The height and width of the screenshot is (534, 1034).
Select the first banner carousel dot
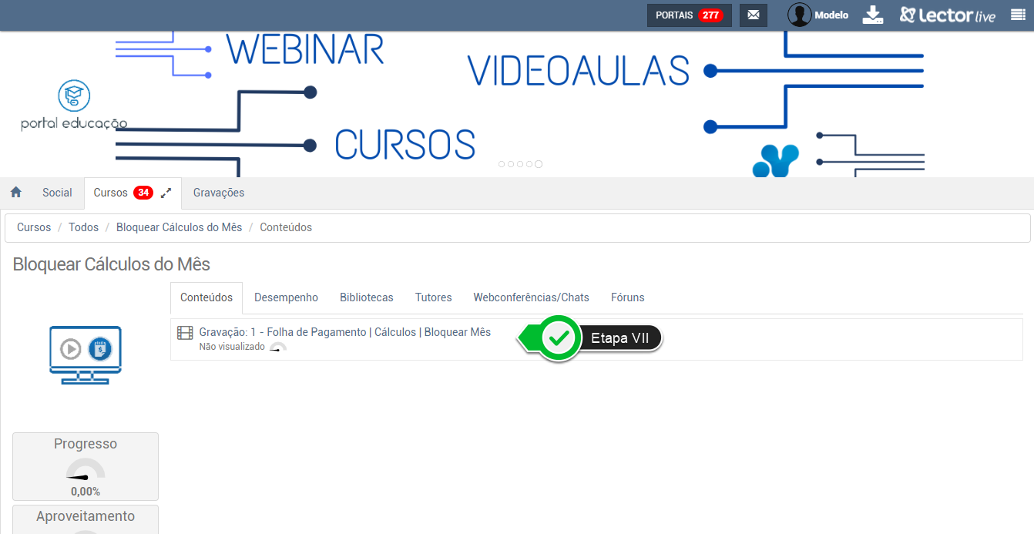[502, 164]
